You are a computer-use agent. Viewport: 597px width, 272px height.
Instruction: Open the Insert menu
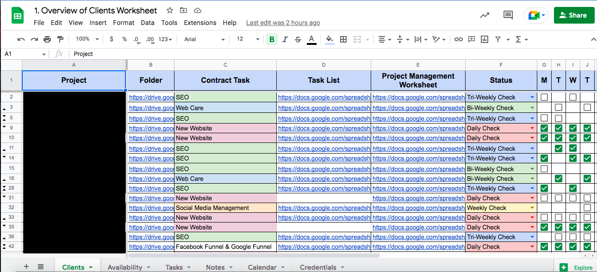pos(98,23)
